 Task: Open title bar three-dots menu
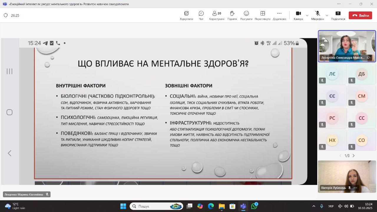[339, 4]
